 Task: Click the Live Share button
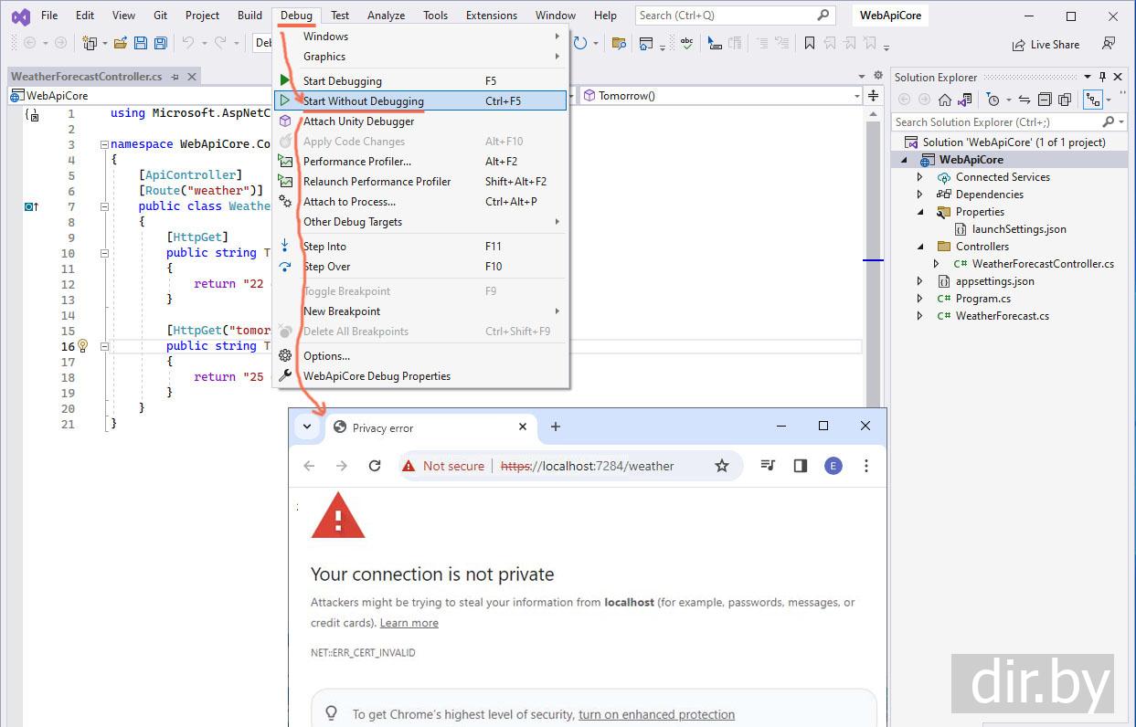1046,45
